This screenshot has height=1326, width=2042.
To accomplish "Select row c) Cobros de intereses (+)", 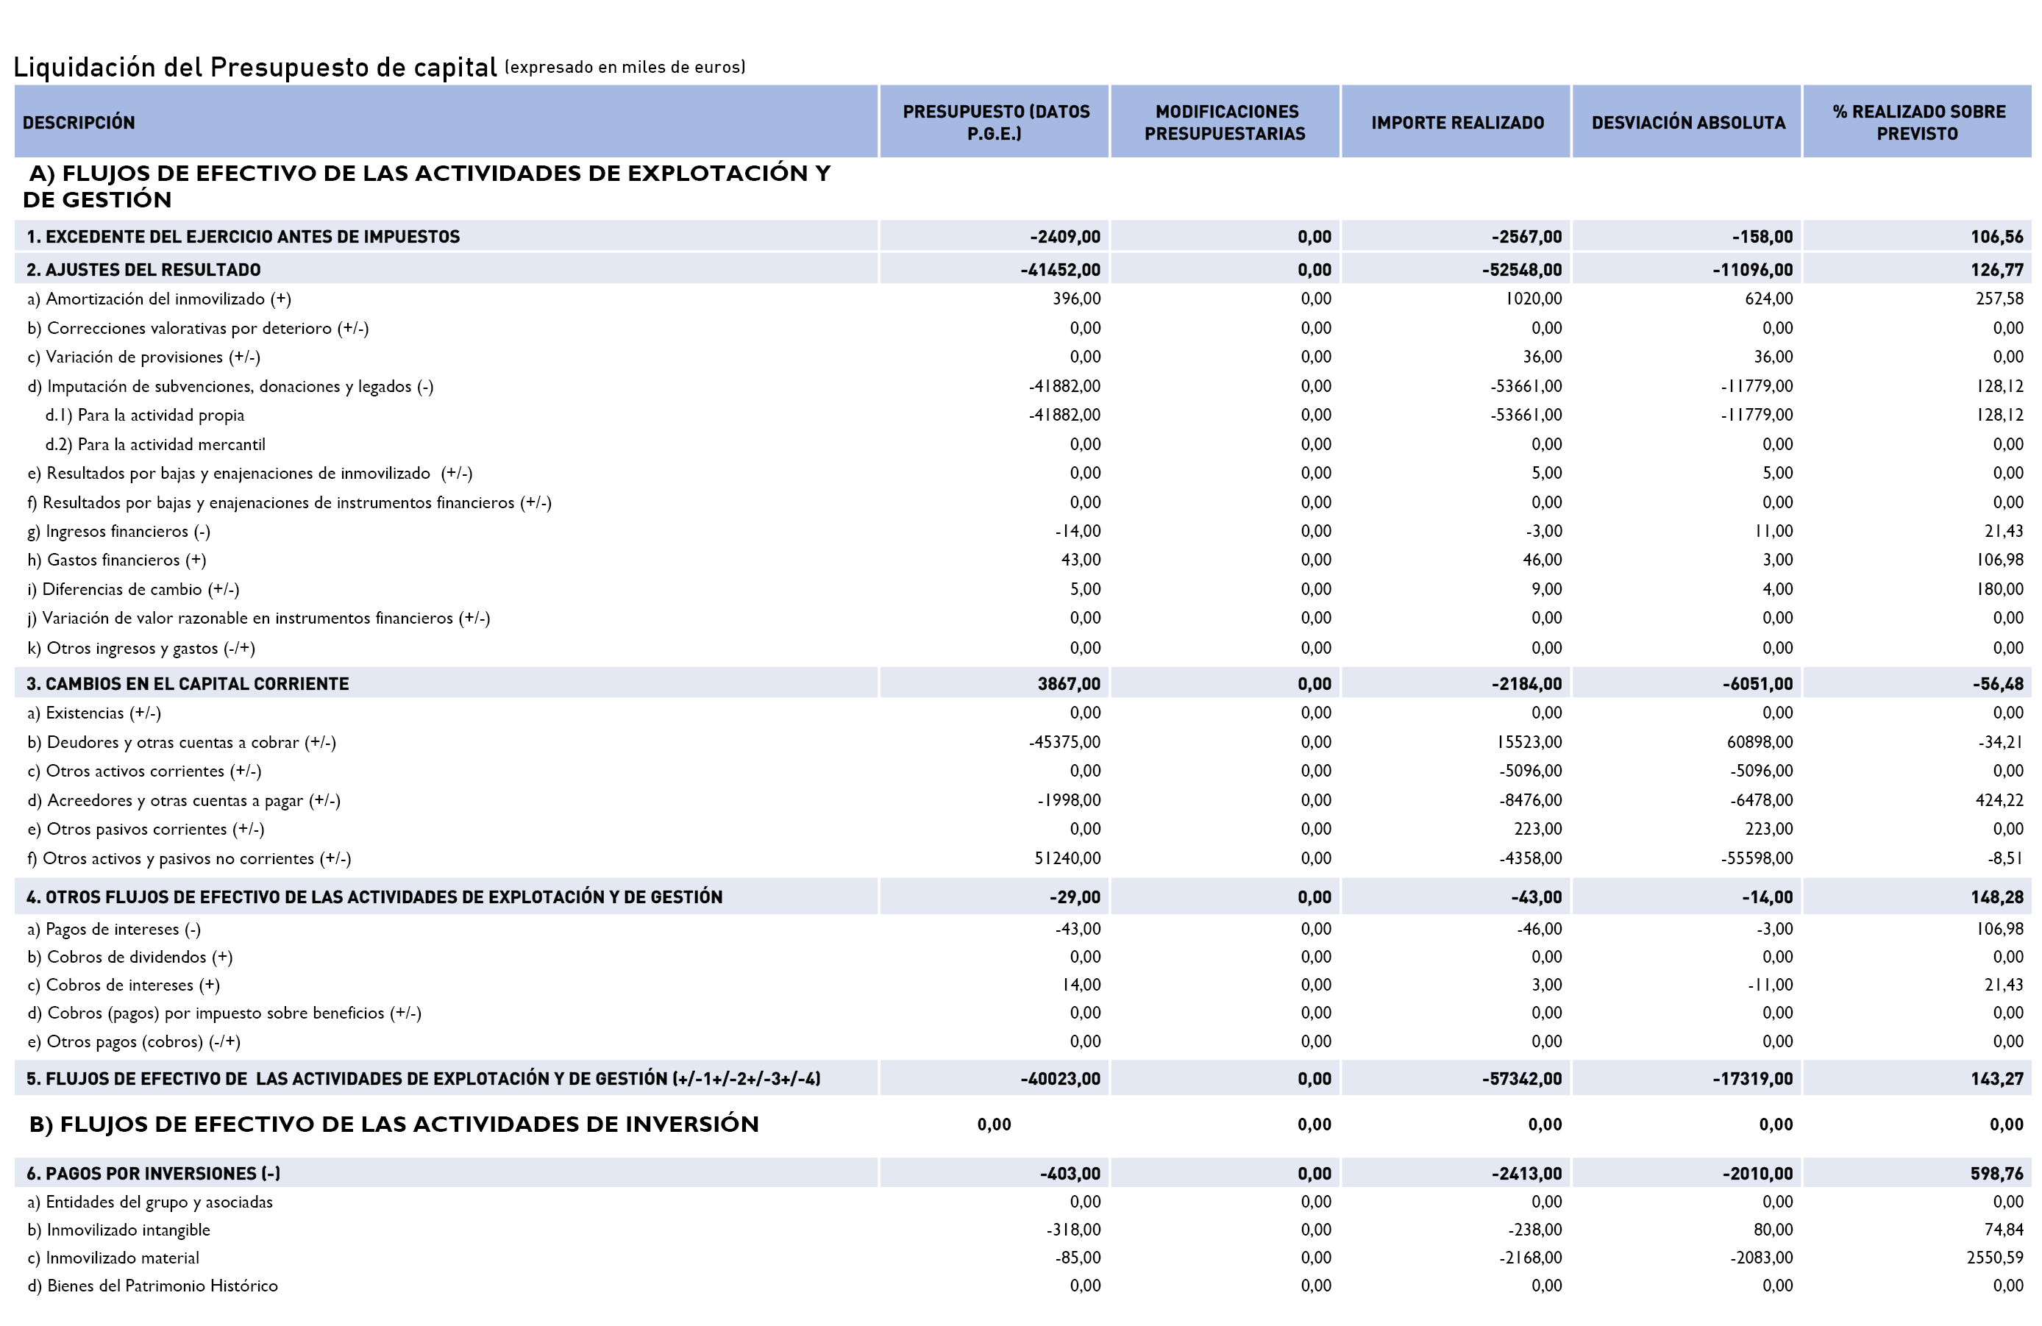I will pyautogui.click(x=1022, y=985).
